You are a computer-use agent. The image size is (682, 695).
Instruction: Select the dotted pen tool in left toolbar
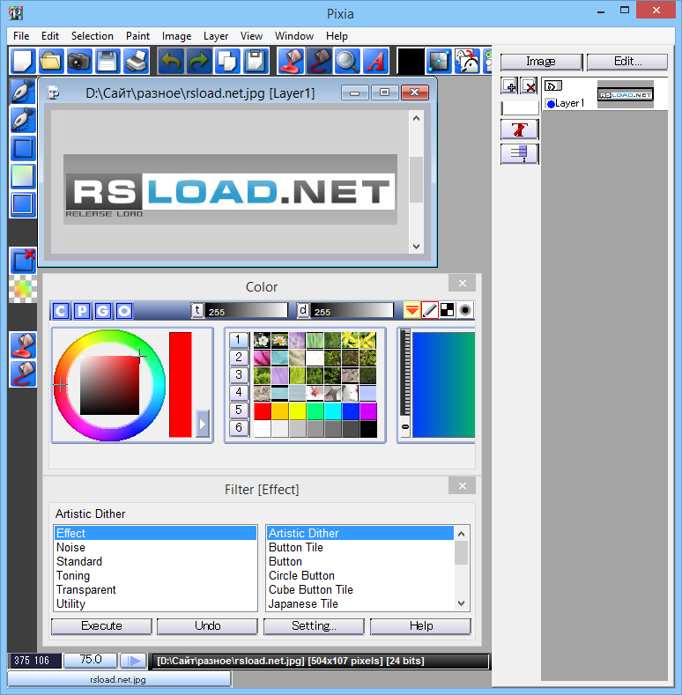point(23,120)
